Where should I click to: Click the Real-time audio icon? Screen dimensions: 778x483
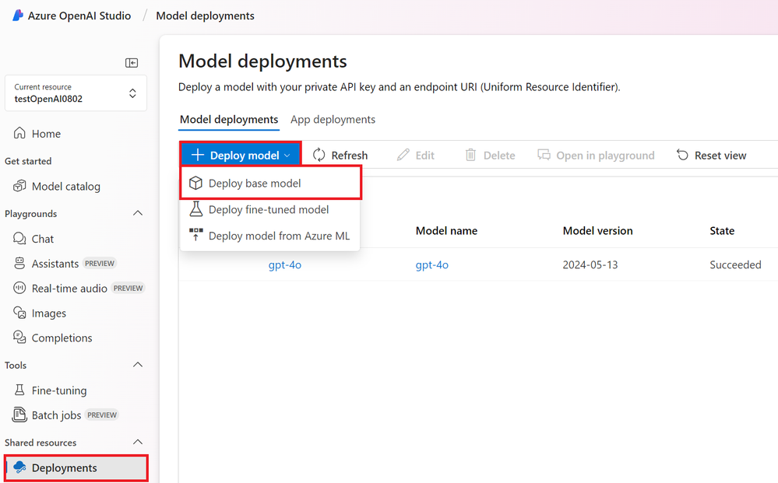tap(19, 288)
